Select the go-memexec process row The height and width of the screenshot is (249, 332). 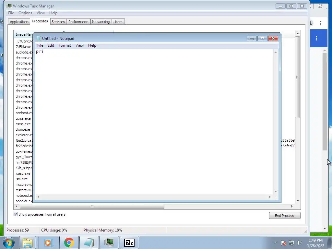pyautogui.click(x=23, y=151)
